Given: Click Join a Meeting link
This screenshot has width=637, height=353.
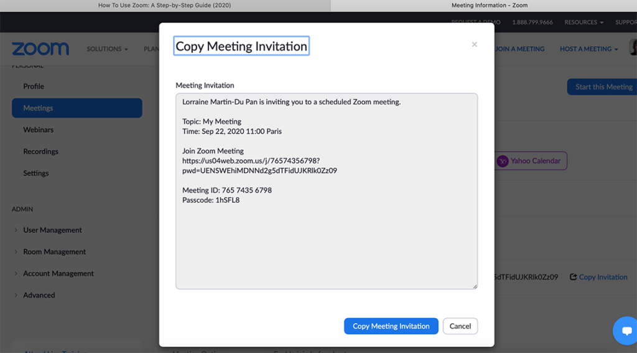Looking at the screenshot, I should [519, 49].
